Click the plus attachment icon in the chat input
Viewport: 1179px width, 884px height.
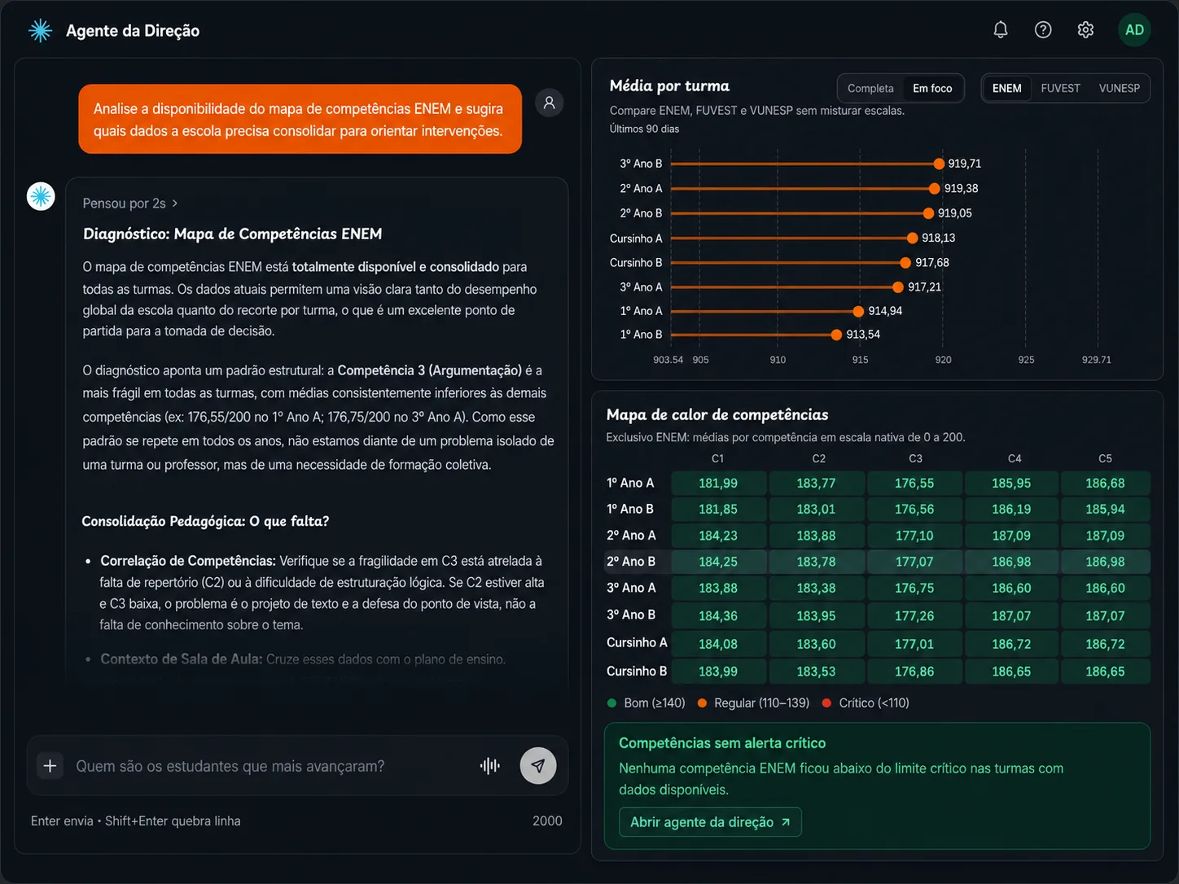pos(50,766)
